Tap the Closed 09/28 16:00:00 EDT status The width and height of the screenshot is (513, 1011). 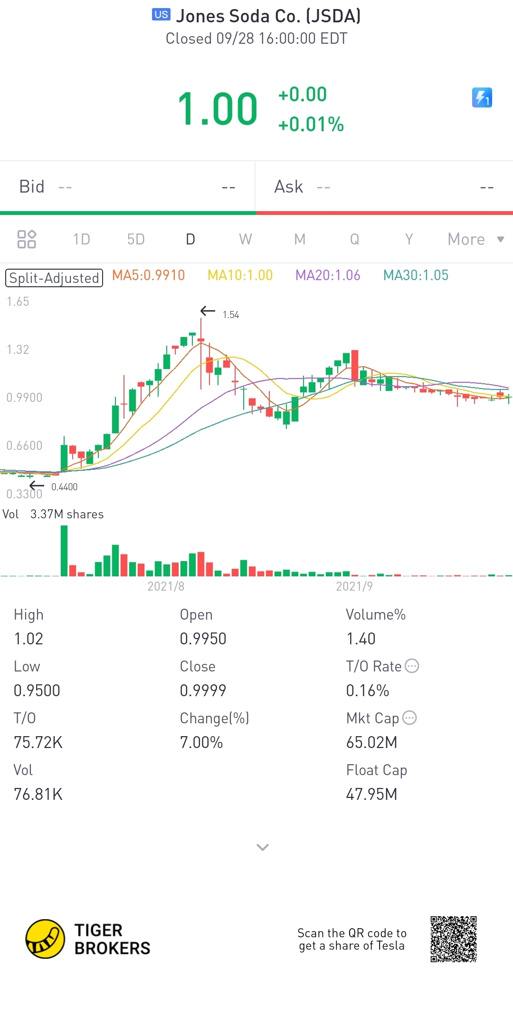point(256,39)
